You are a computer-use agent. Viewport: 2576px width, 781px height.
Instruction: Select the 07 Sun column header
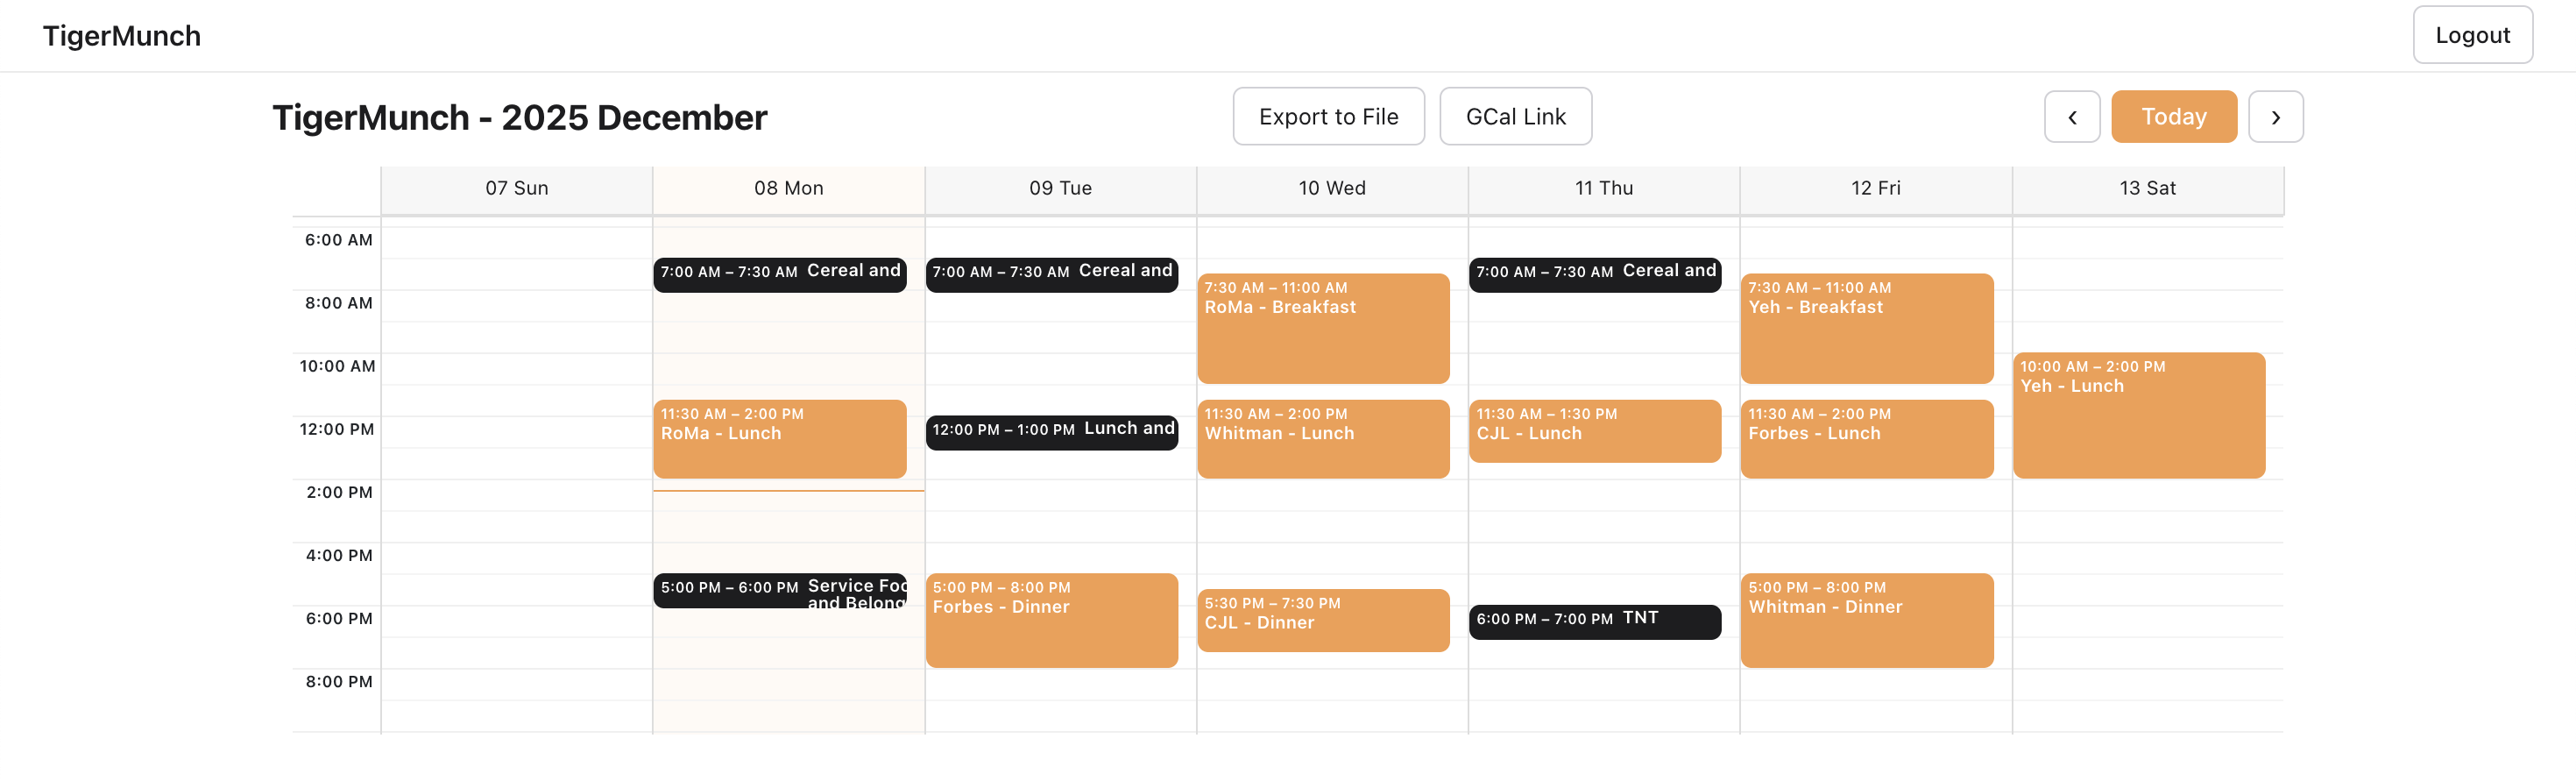516,189
